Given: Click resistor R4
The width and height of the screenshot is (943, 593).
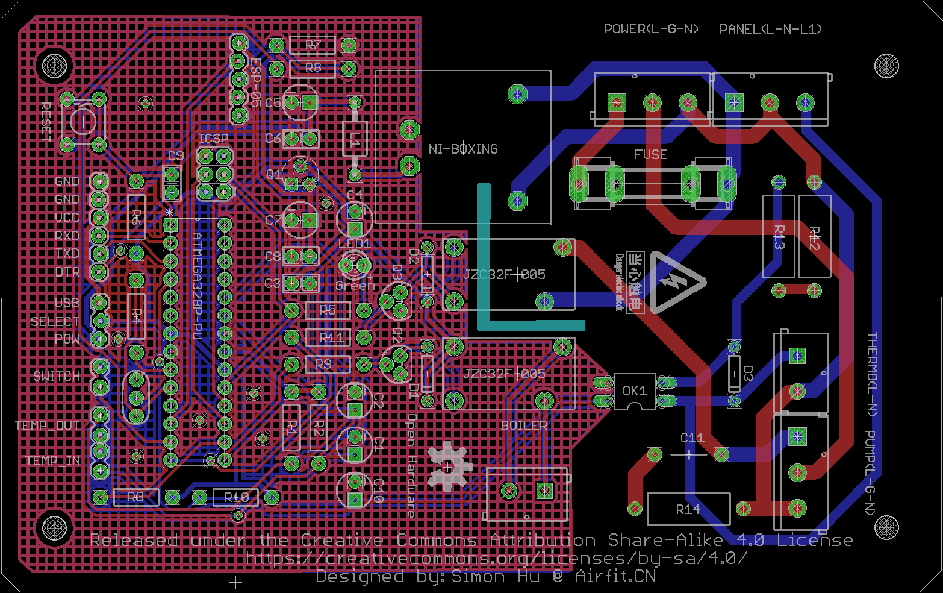Looking at the screenshot, I should point(136,316).
